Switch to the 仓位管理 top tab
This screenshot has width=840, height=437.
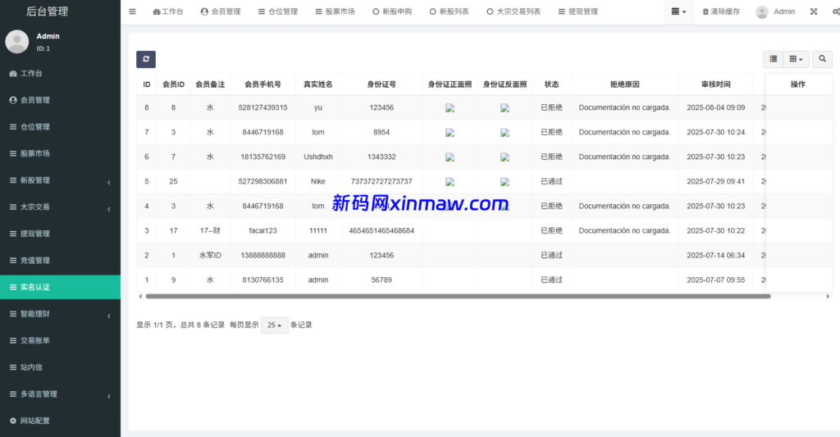(x=277, y=11)
